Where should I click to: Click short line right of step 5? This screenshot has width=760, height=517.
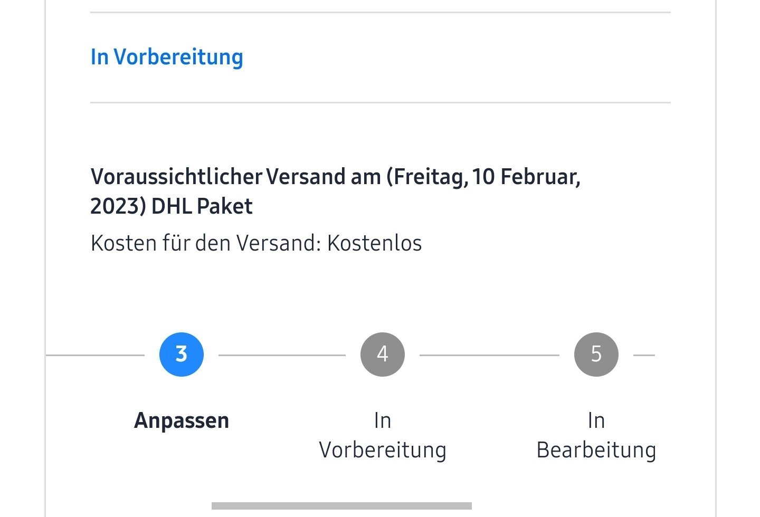pos(644,355)
